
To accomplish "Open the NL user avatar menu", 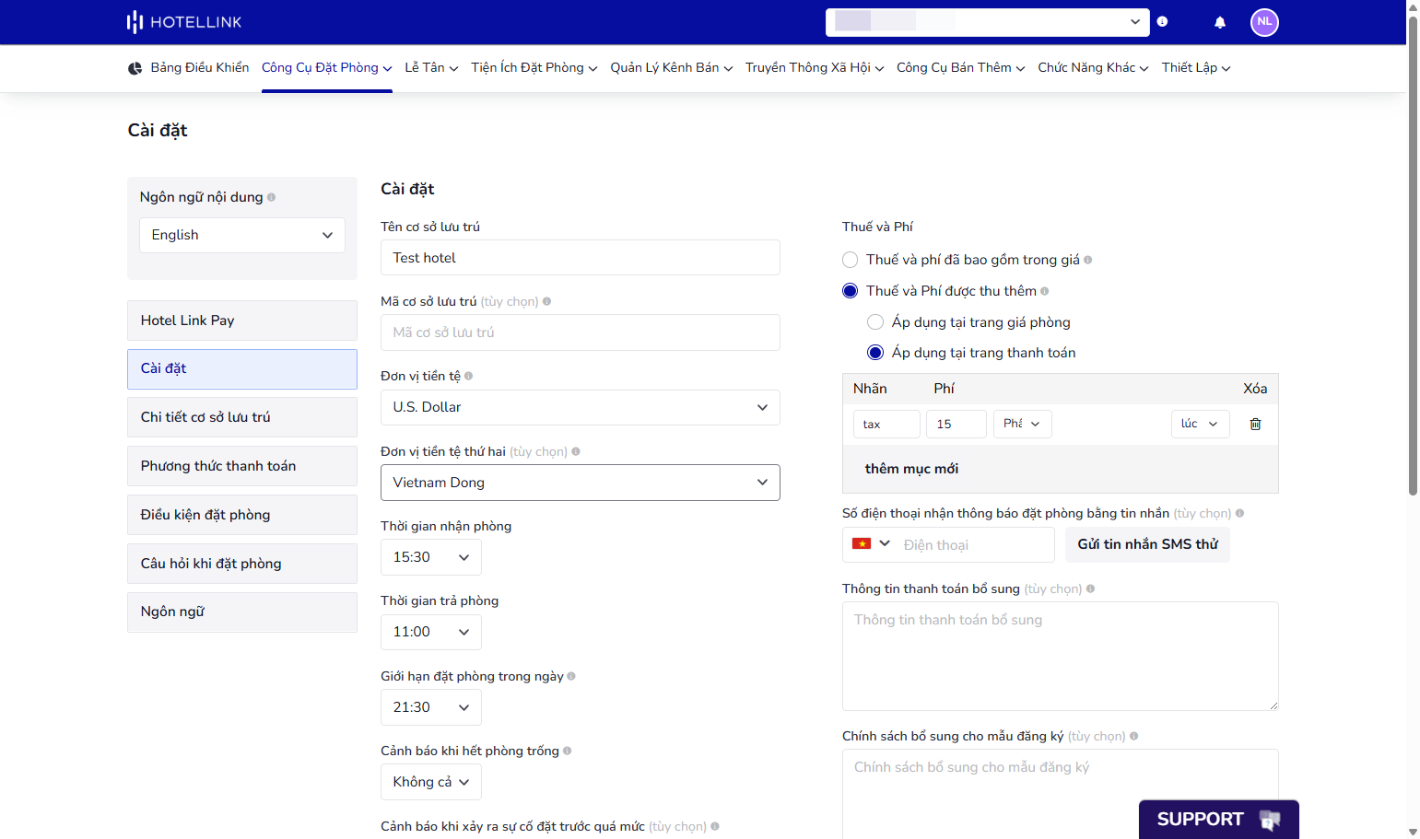I will (1264, 22).
